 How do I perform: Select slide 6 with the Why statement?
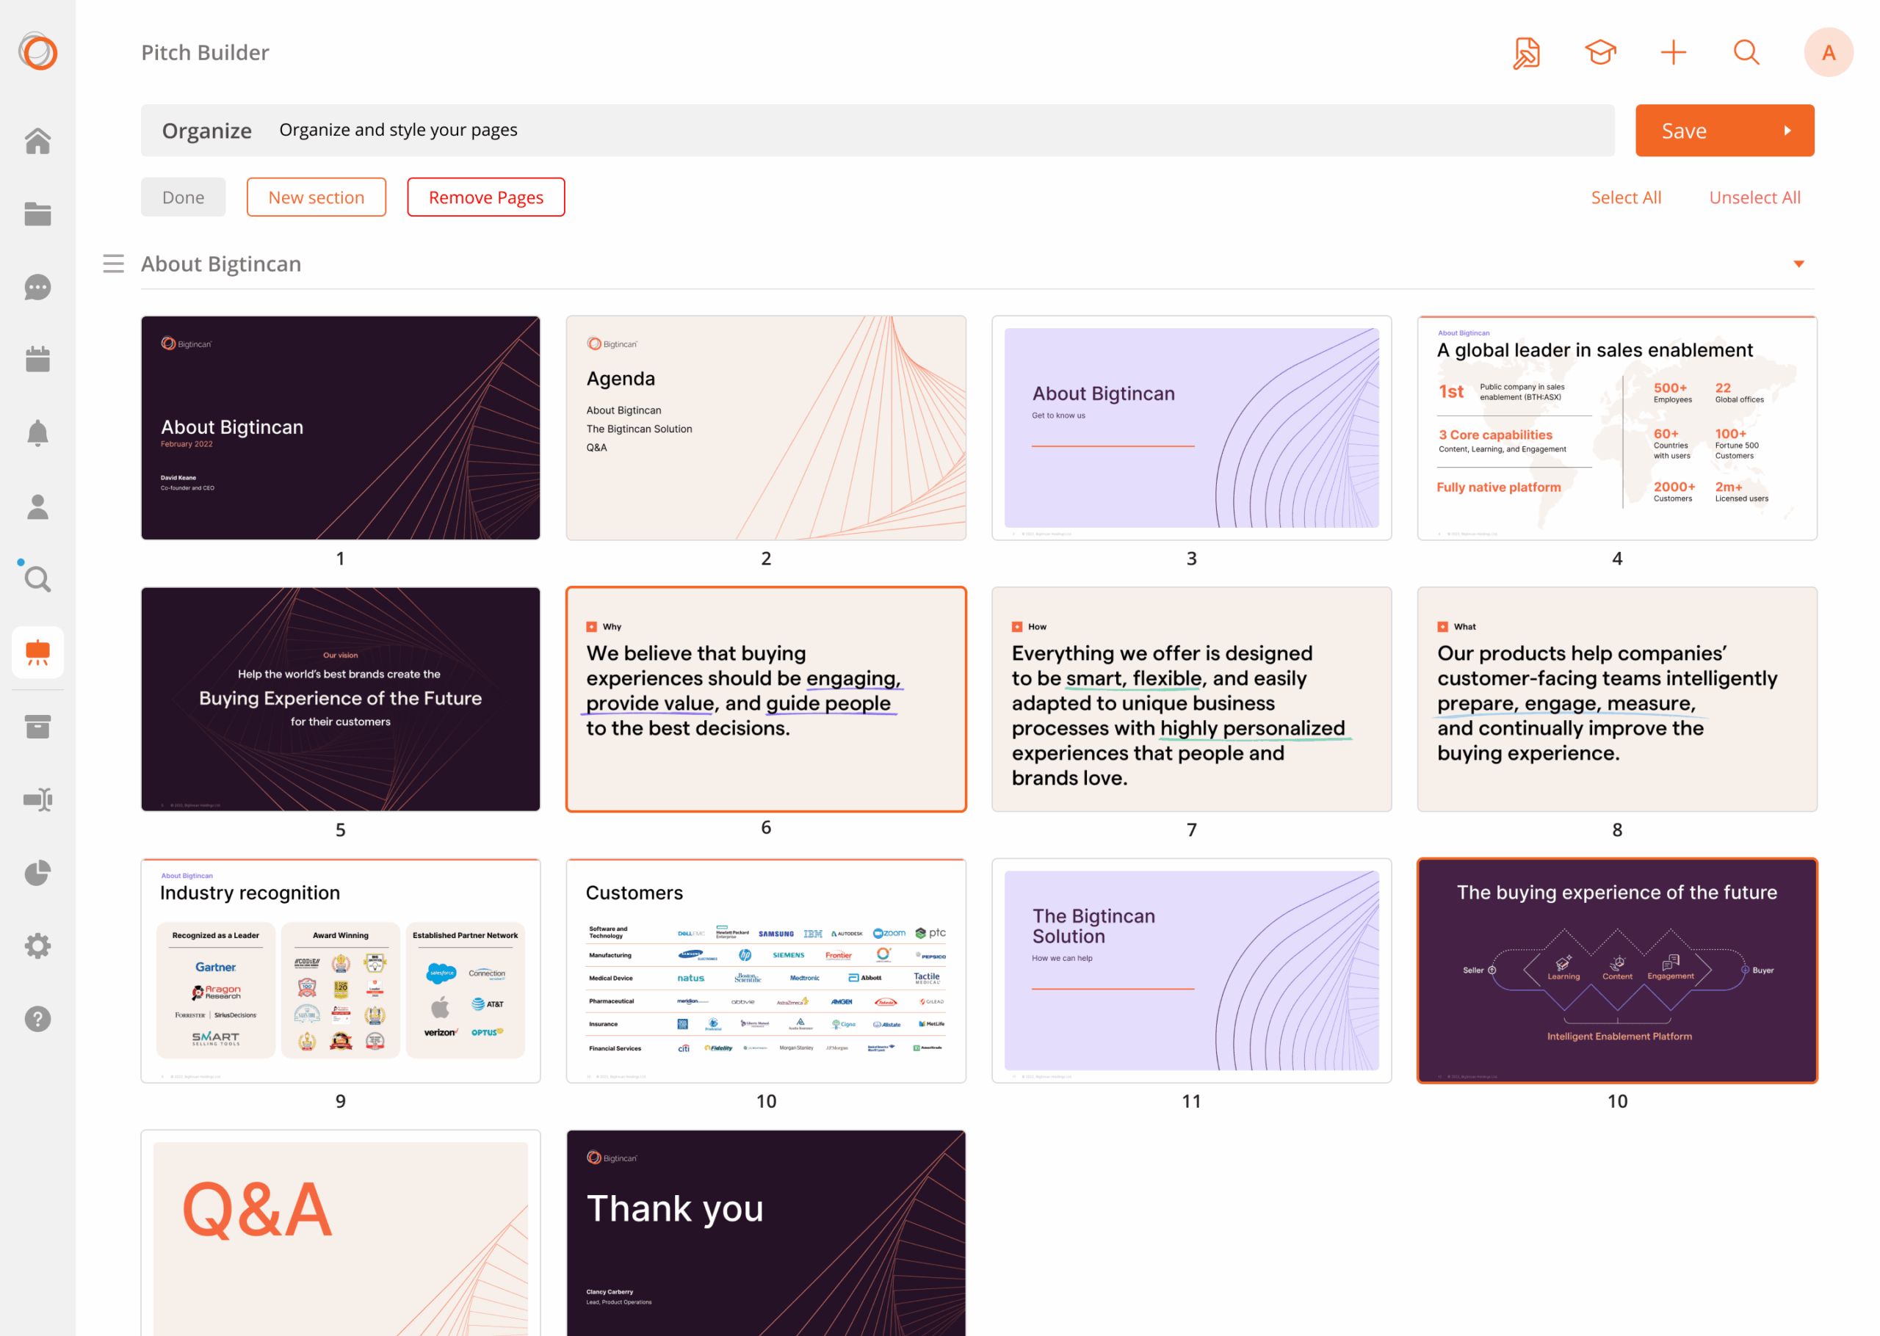[x=765, y=698]
